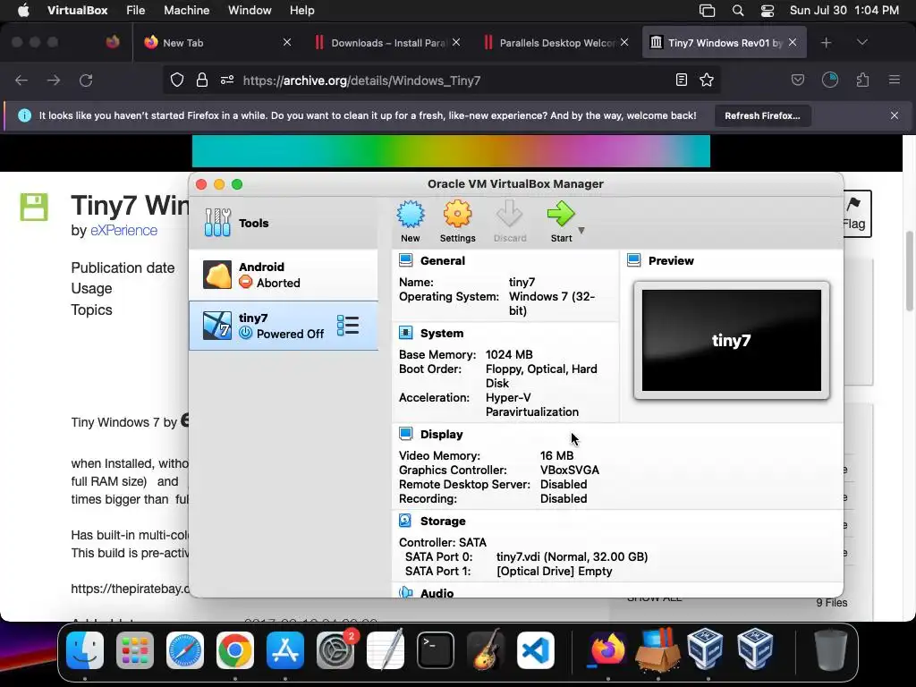The width and height of the screenshot is (916, 687).
Task: Open Visual Studio Code from the Dock
Action: click(x=536, y=650)
